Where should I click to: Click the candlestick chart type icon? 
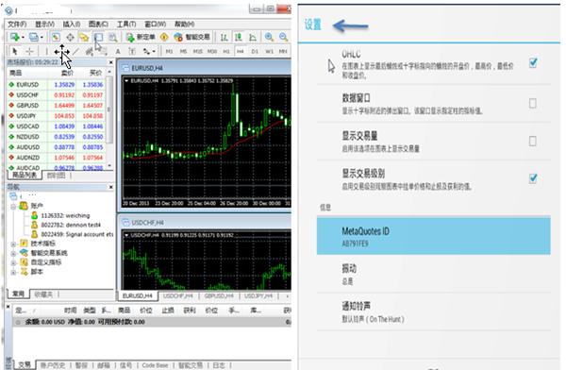click(x=239, y=37)
